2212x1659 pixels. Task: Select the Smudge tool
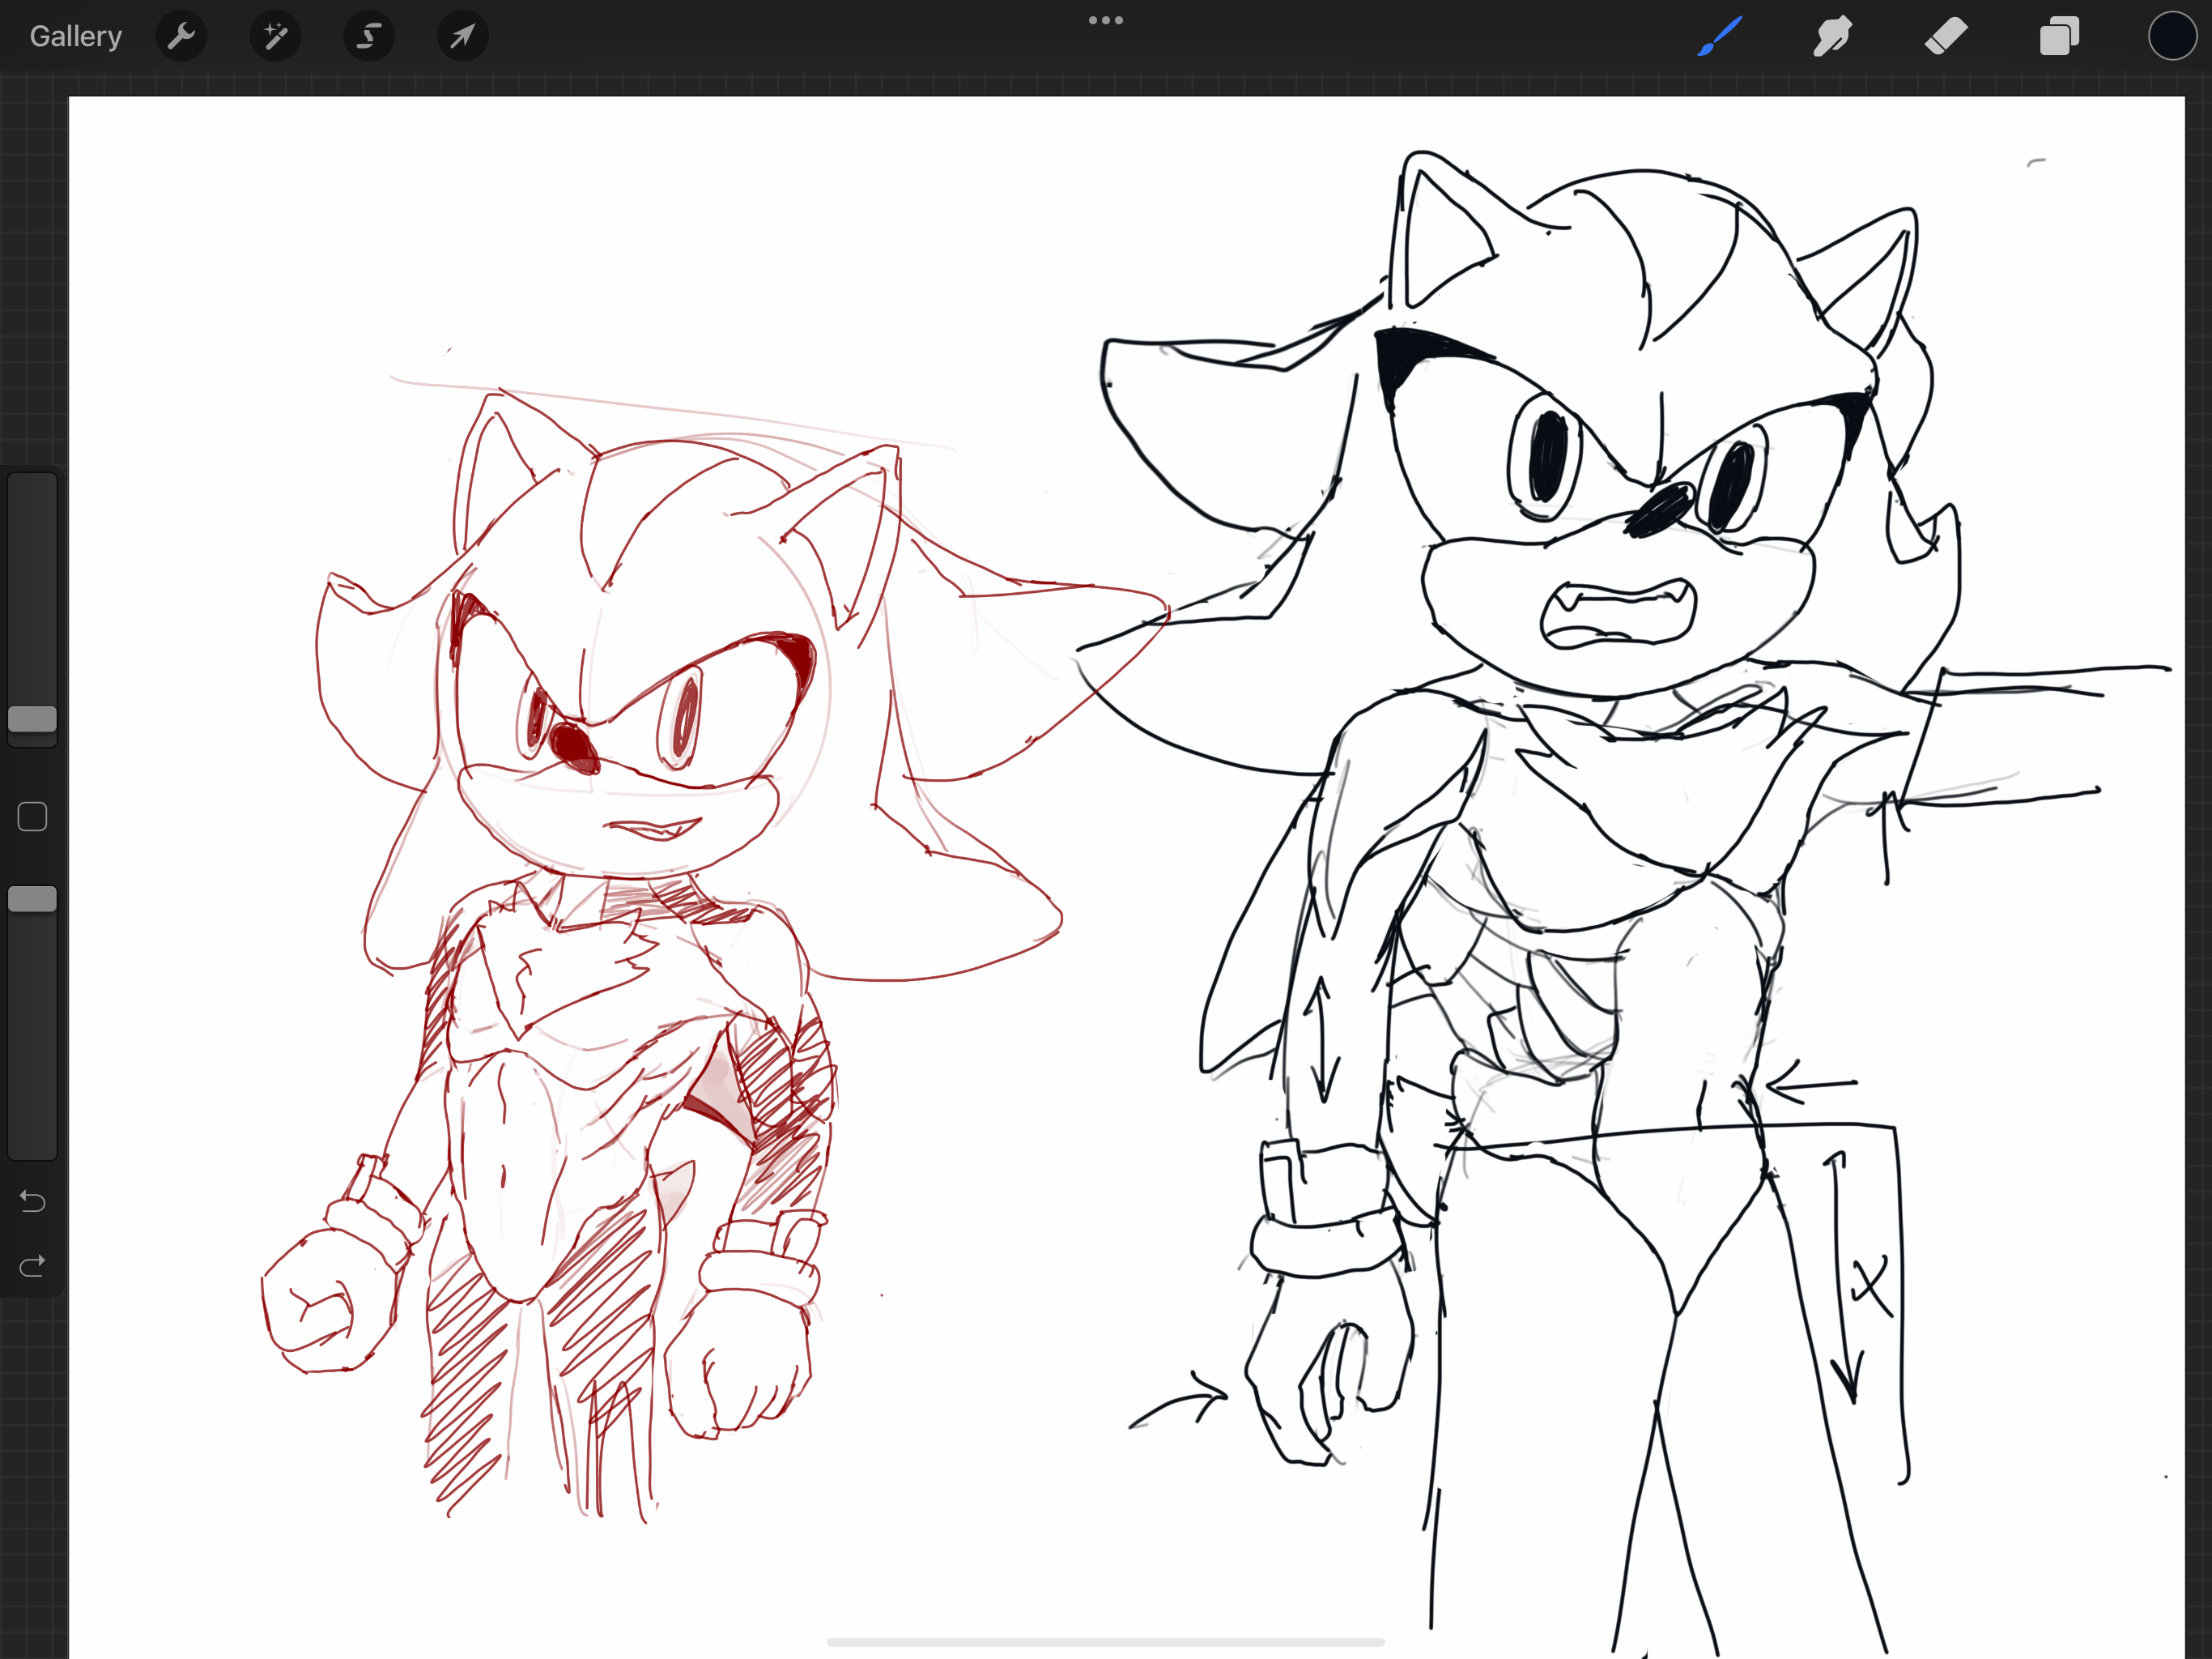click(x=1832, y=37)
